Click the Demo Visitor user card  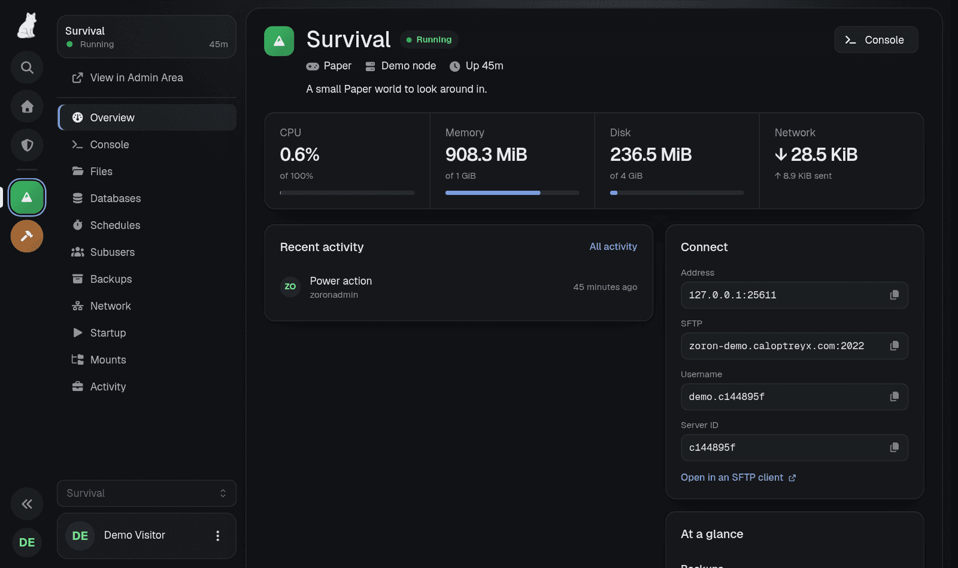pyautogui.click(x=147, y=536)
